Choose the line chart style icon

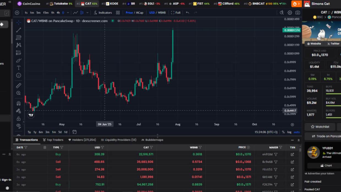coord(75,13)
